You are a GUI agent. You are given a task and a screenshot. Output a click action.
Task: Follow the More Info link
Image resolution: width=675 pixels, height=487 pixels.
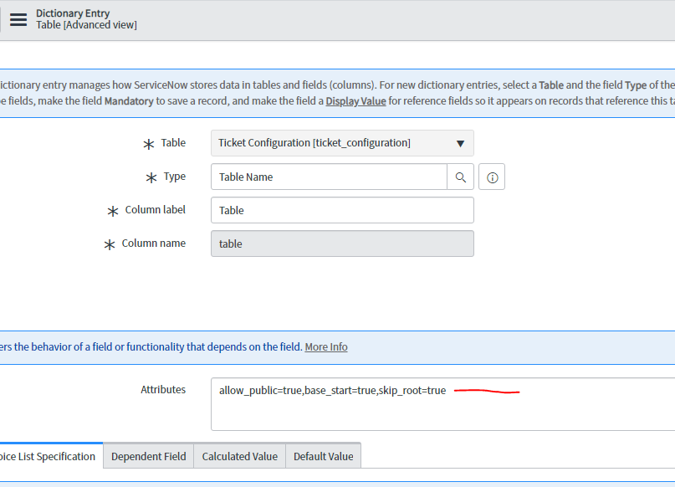click(x=326, y=347)
